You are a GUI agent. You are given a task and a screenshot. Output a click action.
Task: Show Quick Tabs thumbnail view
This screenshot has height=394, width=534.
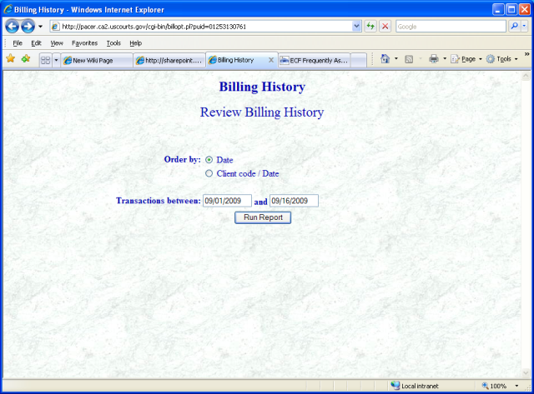(x=45, y=60)
